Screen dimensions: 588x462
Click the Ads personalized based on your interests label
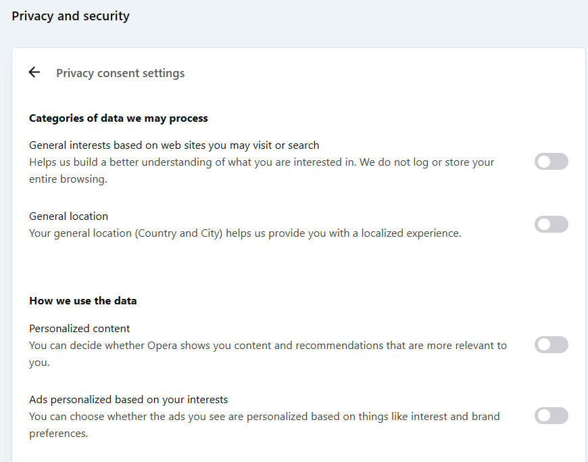pyautogui.click(x=128, y=399)
